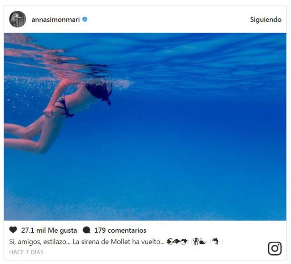291x264 pixels.
Task: Click the first tropical fish emoji
Action: 170,241
